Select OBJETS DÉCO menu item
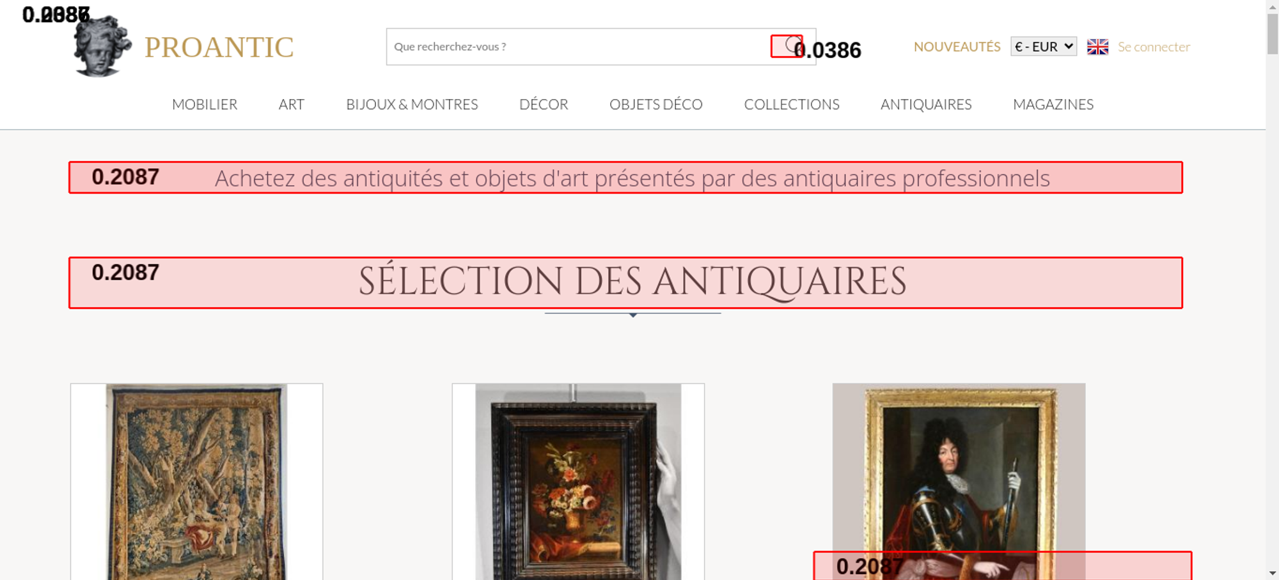 [x=656, y=104]
